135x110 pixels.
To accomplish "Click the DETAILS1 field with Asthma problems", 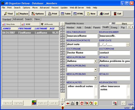I will point(115,61).
